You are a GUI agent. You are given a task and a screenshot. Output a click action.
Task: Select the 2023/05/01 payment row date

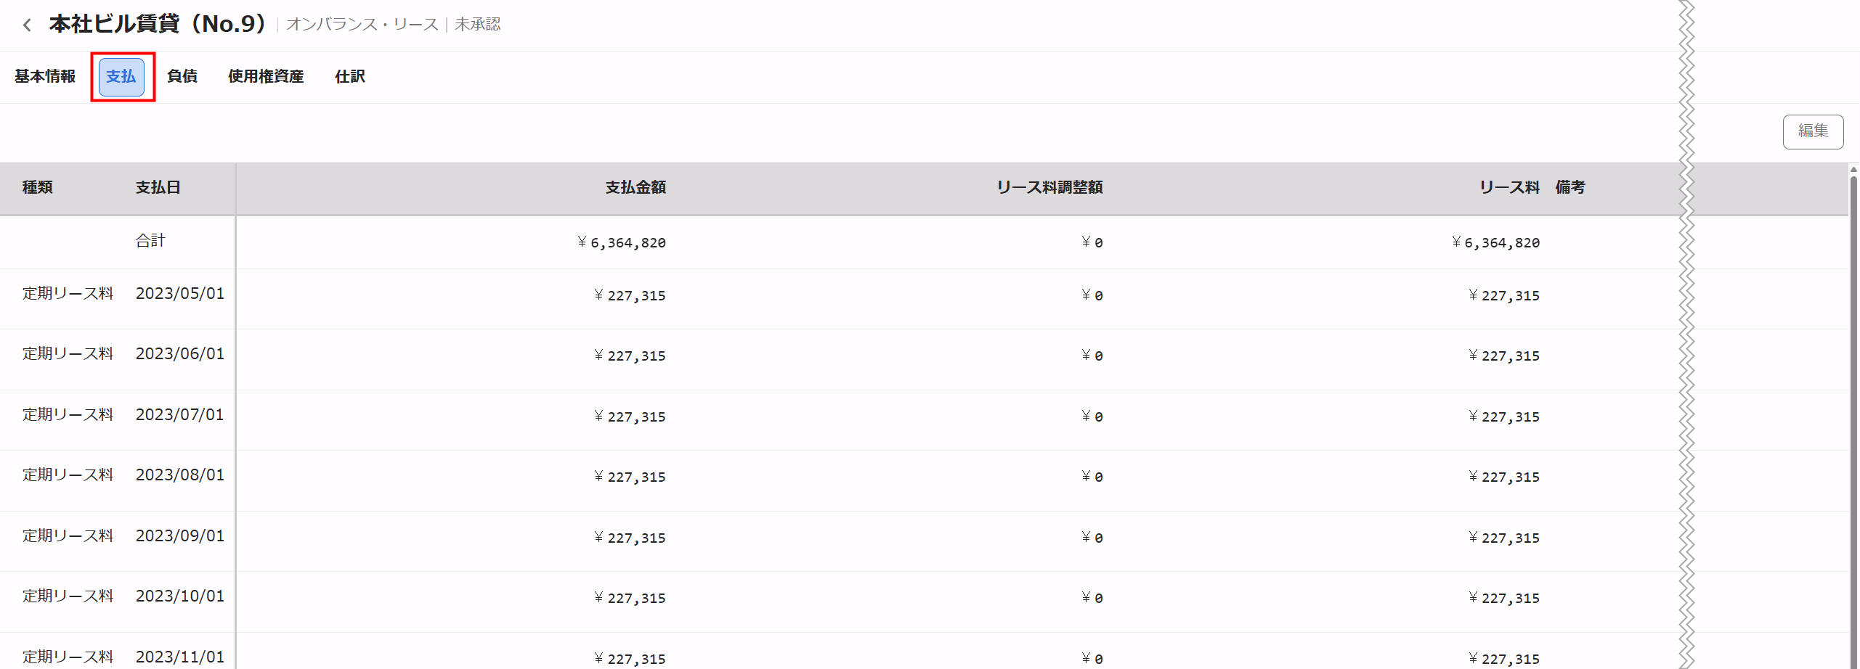coord(180,294)
